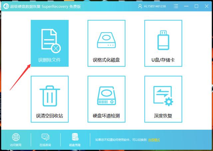Image resolution: width=213 pixels, height=151 pixels.
Task: Minimize the SuperRecovery window
Action: [186, 6]
